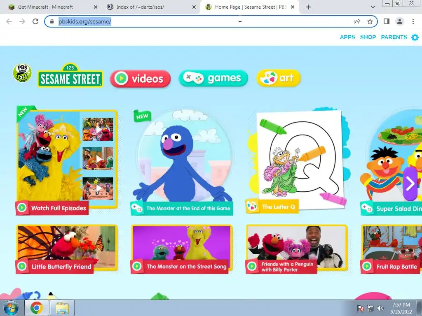Screen dimensions: 422x316
Task: Close the Index of /~dartz/isos/ tab
Action: (x=194, y=7)
